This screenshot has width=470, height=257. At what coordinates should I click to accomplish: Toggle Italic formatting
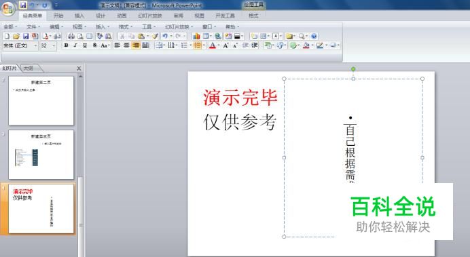tap(75, 45)
